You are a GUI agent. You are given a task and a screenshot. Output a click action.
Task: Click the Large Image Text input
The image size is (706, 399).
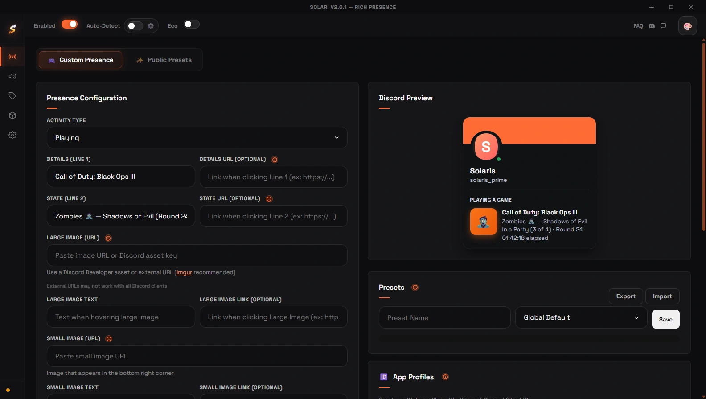coord(121,317)
